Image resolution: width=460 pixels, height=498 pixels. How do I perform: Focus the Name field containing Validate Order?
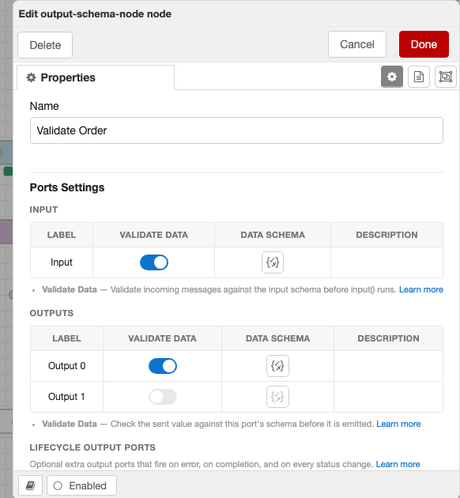pos(236,130)
